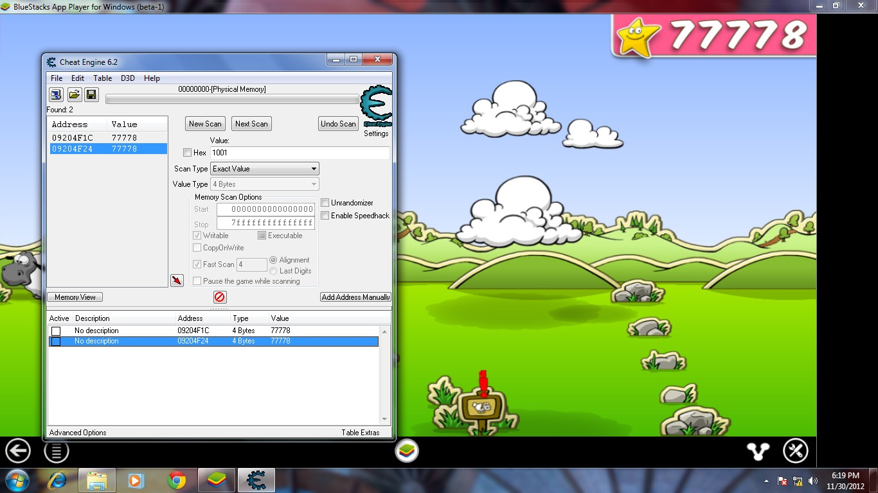
Task: Select the Last Digits radio button
Action: click(274, 271)
